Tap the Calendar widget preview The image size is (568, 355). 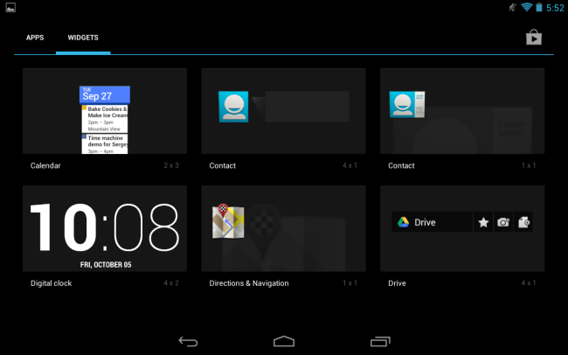[x=105, y=111]
